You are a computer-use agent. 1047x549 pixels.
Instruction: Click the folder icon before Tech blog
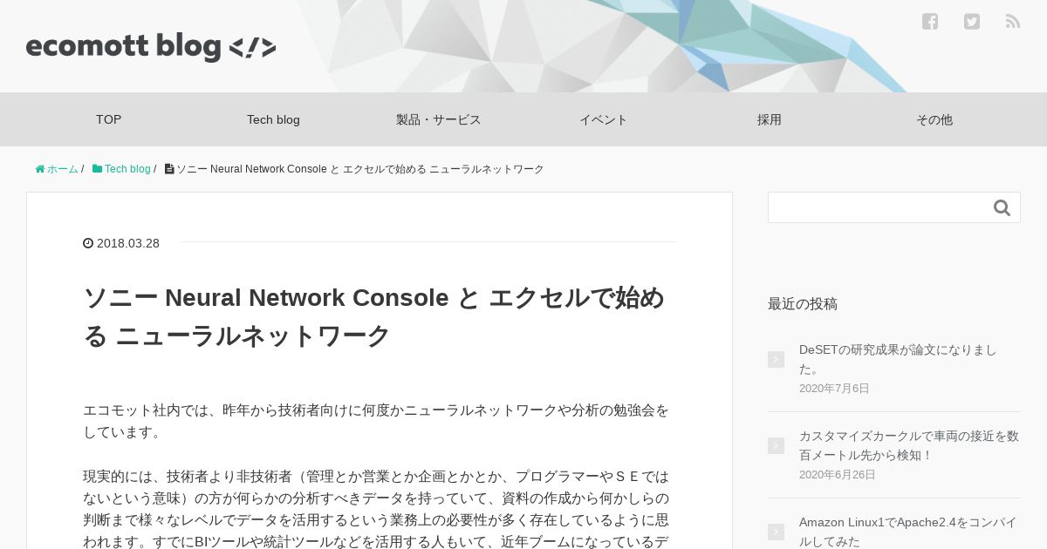pos(97,169)
